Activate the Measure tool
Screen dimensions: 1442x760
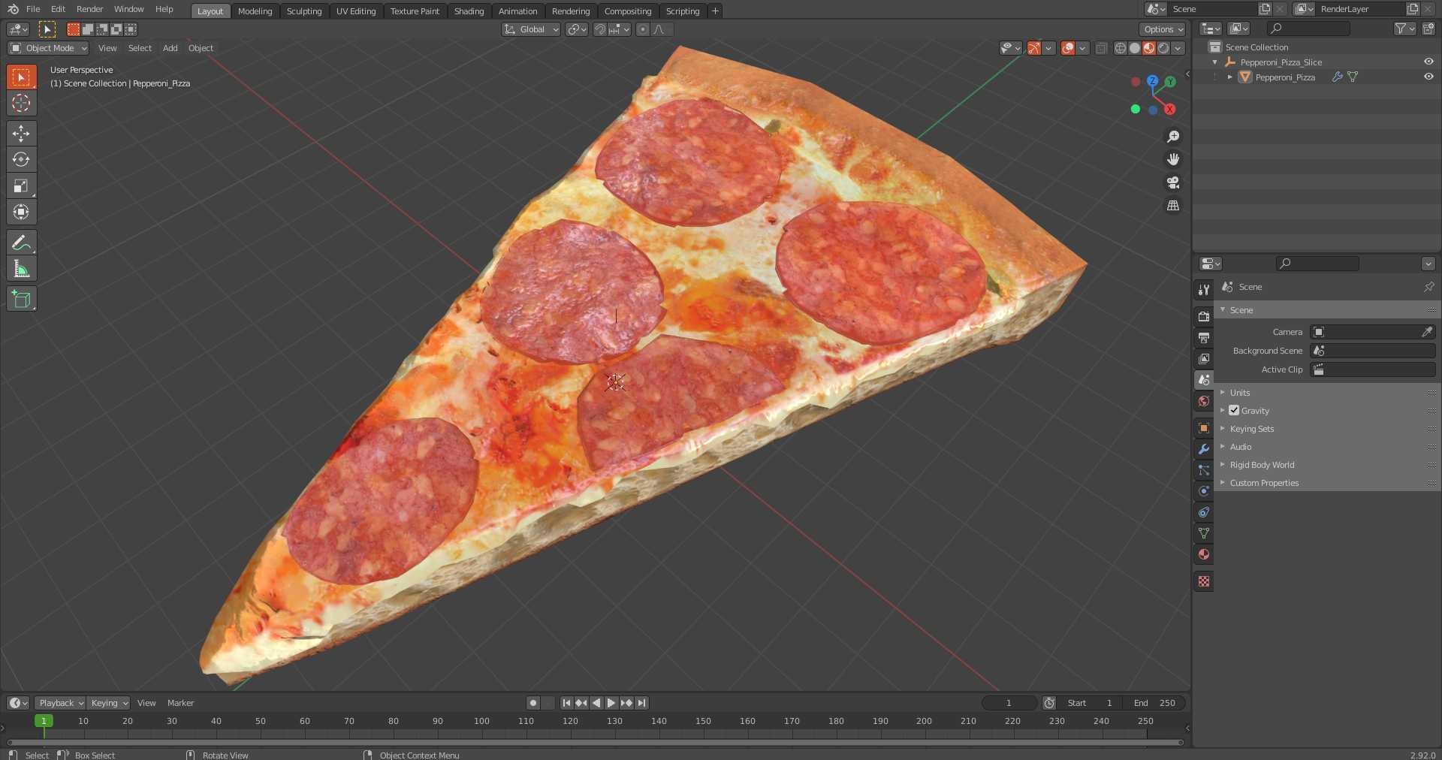(x=21, y=268)
